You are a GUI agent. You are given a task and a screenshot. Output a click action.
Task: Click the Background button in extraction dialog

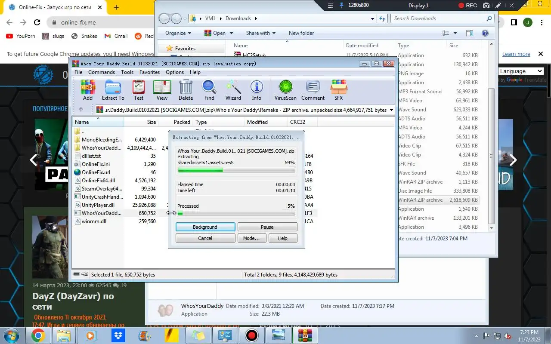[x=205, y=227]
